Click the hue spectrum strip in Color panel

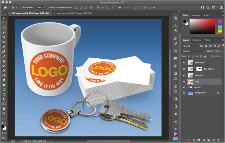pyautogui.click(x=220, y=27)
